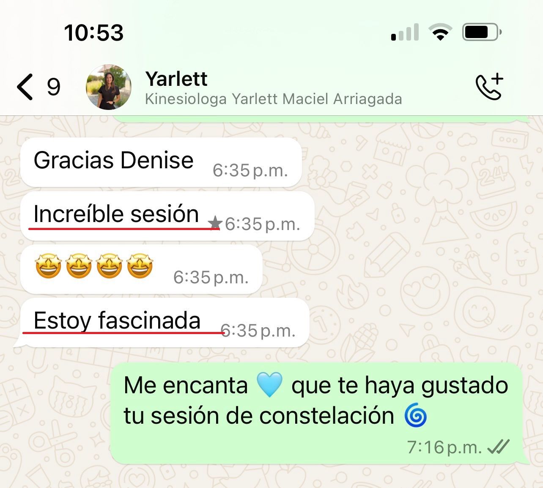Image resolution: width=543 pixels, height=488 pixels.
Task: Go back using the chevron arrow
Action: pyautogui.click(x=25, y=87)
